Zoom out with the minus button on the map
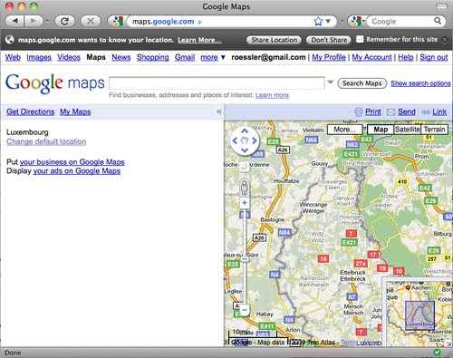Screen dimensions: 453x358 pos(245,310)
